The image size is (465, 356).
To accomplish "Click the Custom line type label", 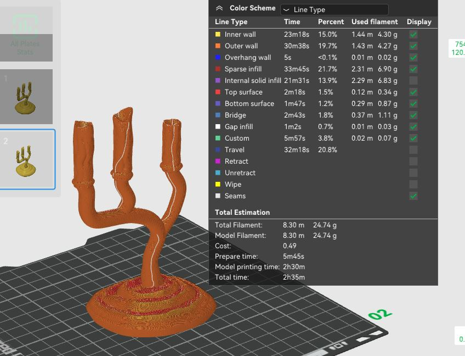I will [x=237, y=138].
